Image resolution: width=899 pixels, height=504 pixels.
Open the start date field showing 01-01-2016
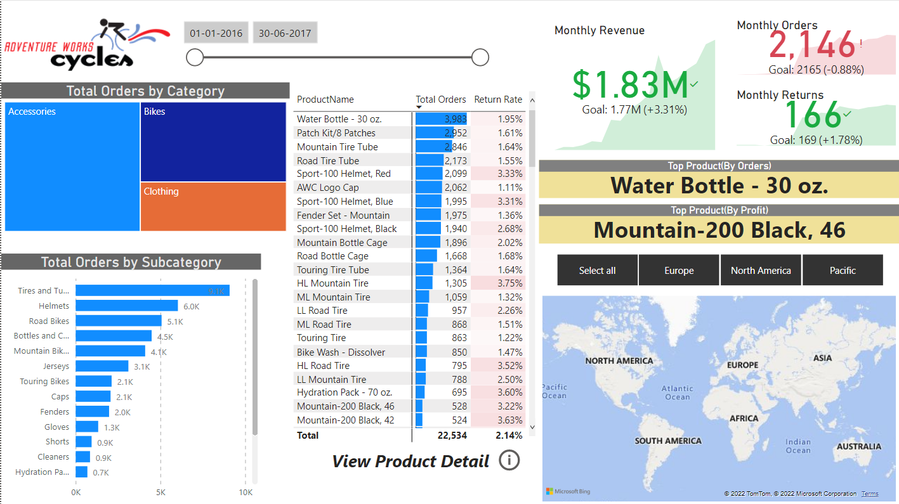(216, 32)
